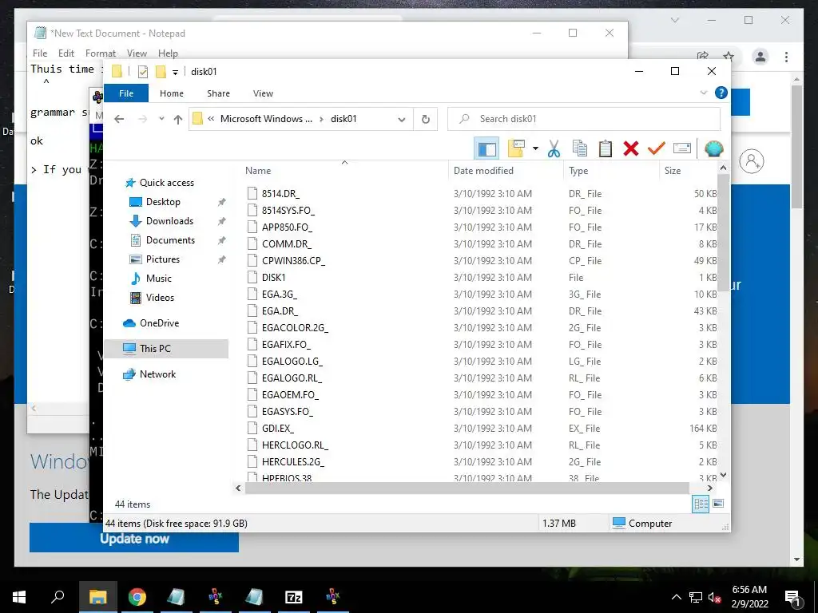Open recent locations dropdown arrow
The image size is (818, 613).
coord(161,119)
